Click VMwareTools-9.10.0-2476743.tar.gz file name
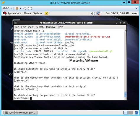 point(87,37)
